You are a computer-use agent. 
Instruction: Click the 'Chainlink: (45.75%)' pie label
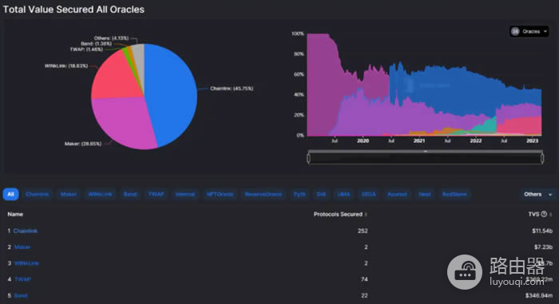point(232,89)
